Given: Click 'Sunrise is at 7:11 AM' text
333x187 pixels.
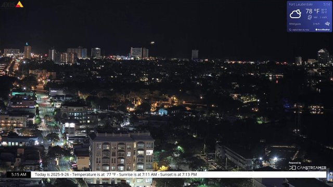Looking at the screenshot, I should [x=138, y=175].
